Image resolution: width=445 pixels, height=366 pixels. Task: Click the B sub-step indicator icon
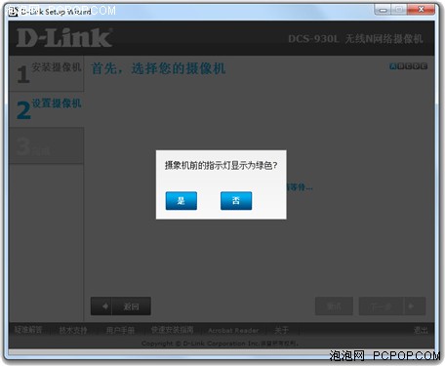400,66
